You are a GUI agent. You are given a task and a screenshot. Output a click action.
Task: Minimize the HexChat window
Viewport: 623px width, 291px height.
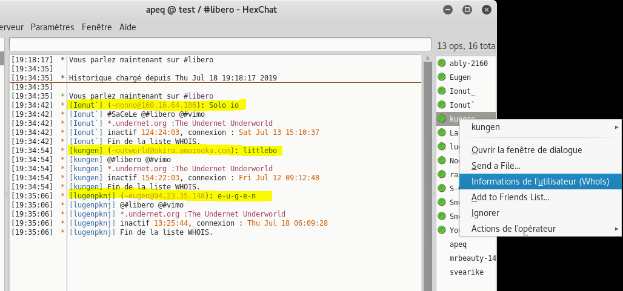[x=448, y=10]
